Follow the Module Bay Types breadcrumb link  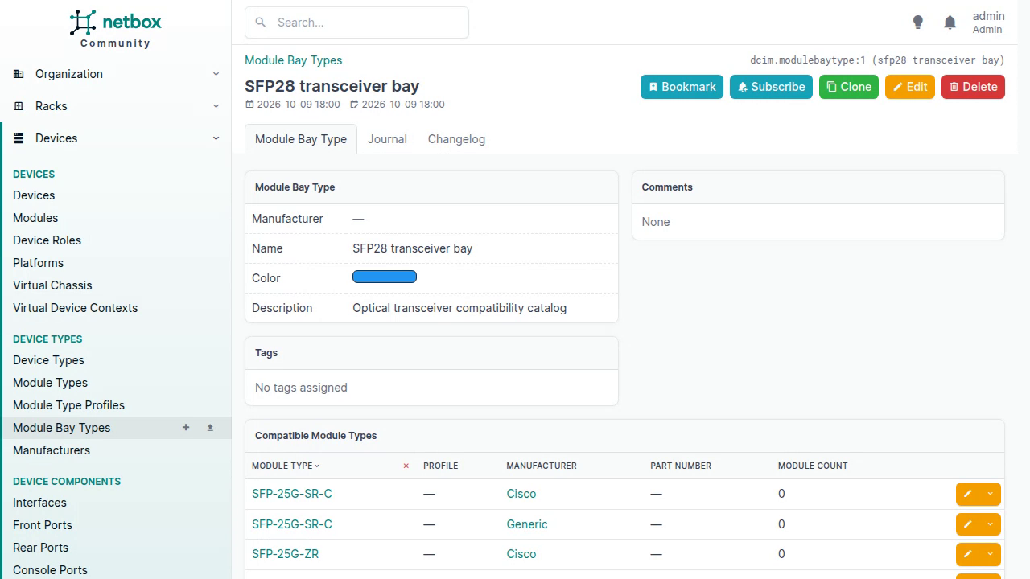point(293,60)
